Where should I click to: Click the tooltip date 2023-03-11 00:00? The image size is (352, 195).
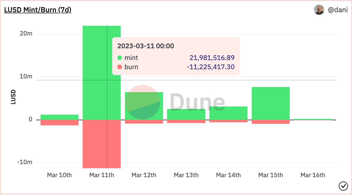(146, 46)
